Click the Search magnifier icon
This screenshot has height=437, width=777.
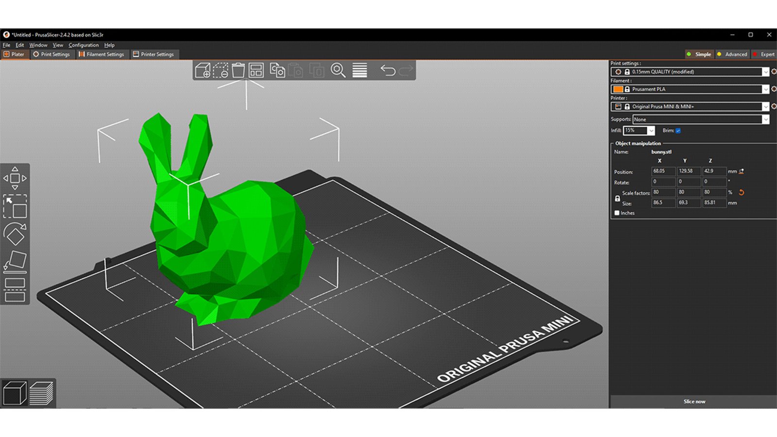click(338, 70)
